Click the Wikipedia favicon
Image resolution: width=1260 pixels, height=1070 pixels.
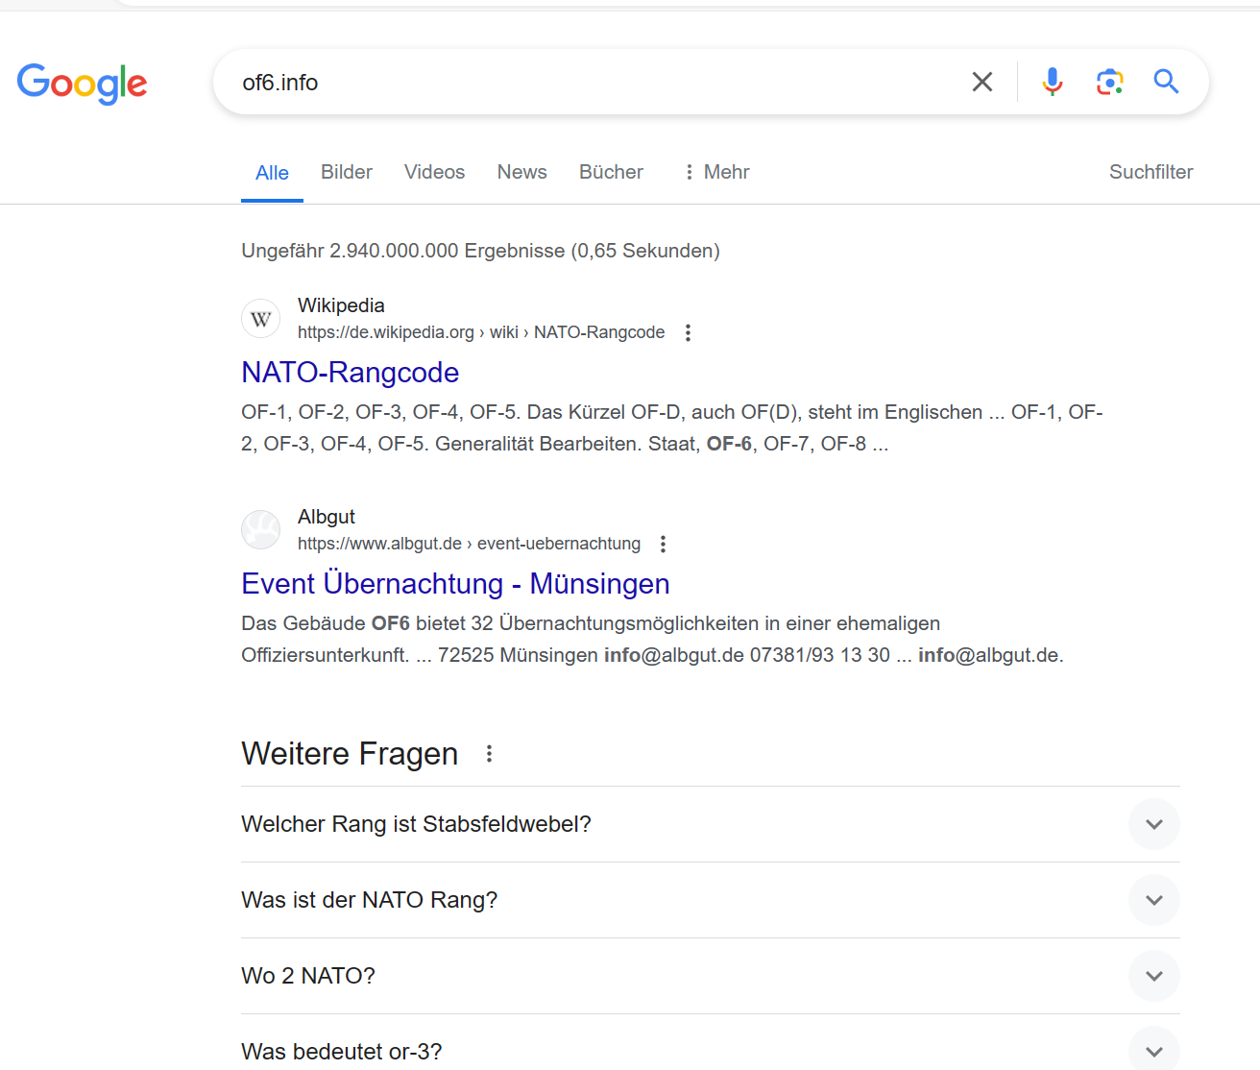(261, 319)
